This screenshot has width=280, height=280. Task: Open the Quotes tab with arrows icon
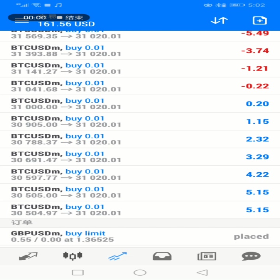pyautogui.click(x=28, y=256)
